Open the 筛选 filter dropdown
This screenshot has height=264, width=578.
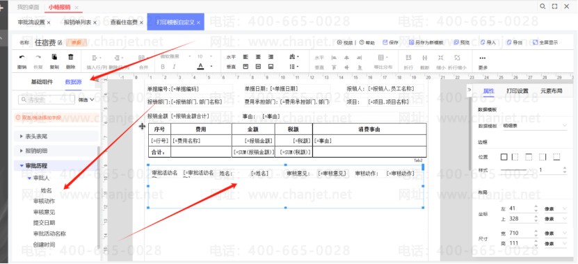pyautogui.click(x=86, y=99)
